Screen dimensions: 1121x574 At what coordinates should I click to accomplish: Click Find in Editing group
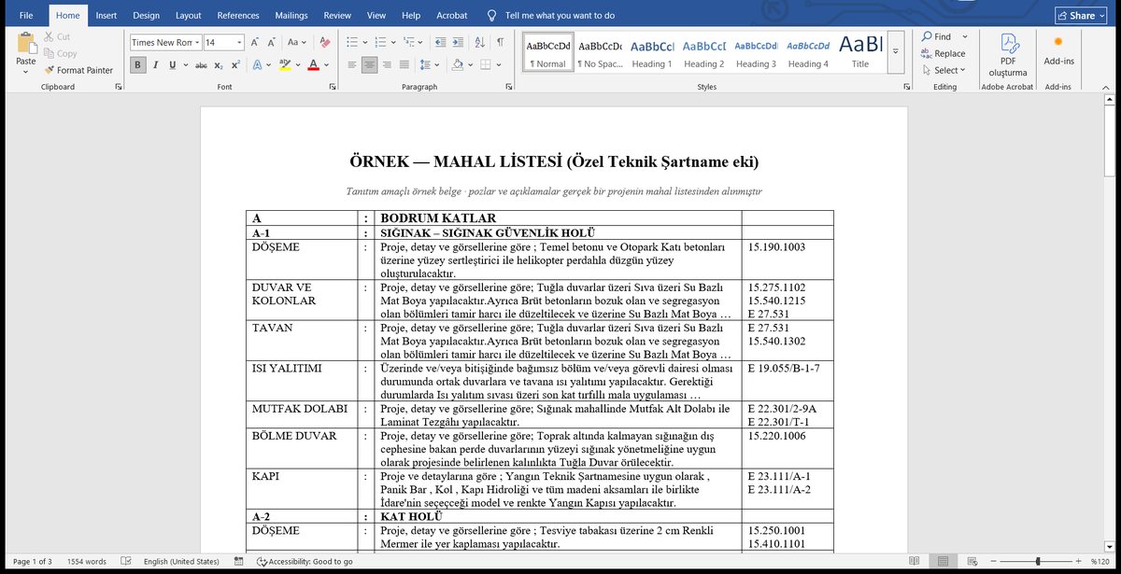click(935, 37)
